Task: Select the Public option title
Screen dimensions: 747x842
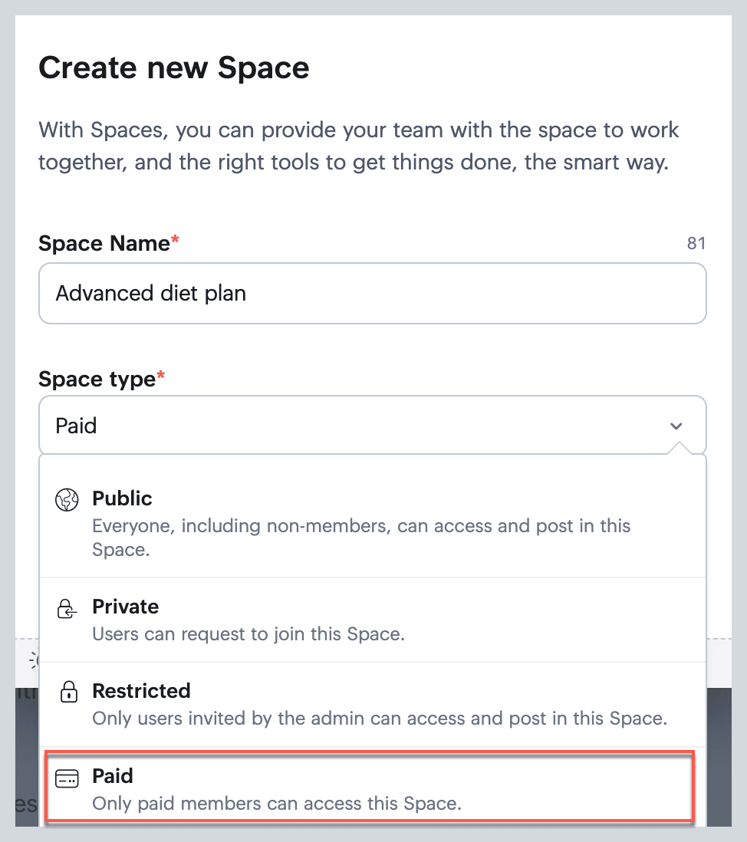Action: click(122, 498)
